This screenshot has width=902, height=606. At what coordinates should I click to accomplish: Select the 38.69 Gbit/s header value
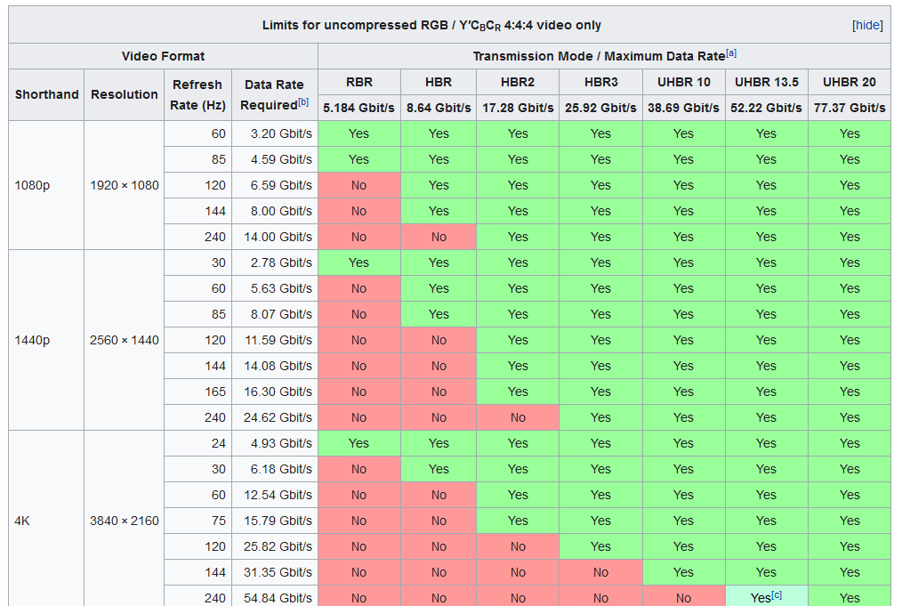coord(683,108)
